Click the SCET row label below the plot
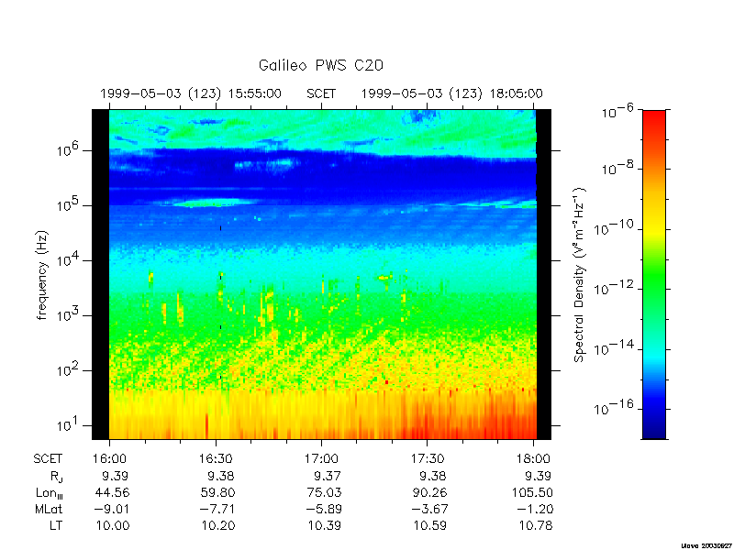 [48, 459]
